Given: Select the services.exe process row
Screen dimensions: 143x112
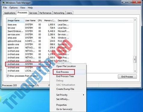Looking at the screenshot, I should (39, 34).
